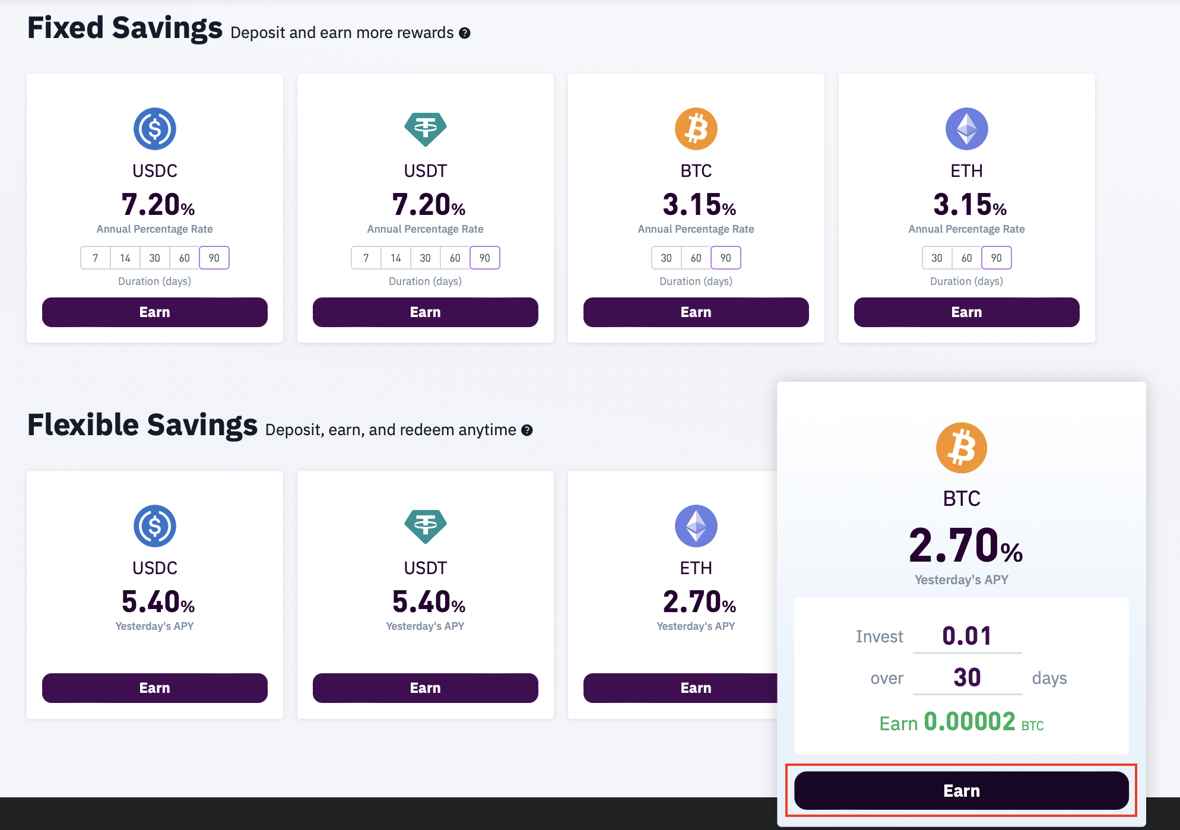The height and width of the screenshot is (830, 1180).
Task: Select 30-day duration for BTC fixed savings
Action: point(667,258)
